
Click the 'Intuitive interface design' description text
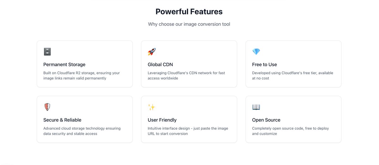tap(188, 131)
